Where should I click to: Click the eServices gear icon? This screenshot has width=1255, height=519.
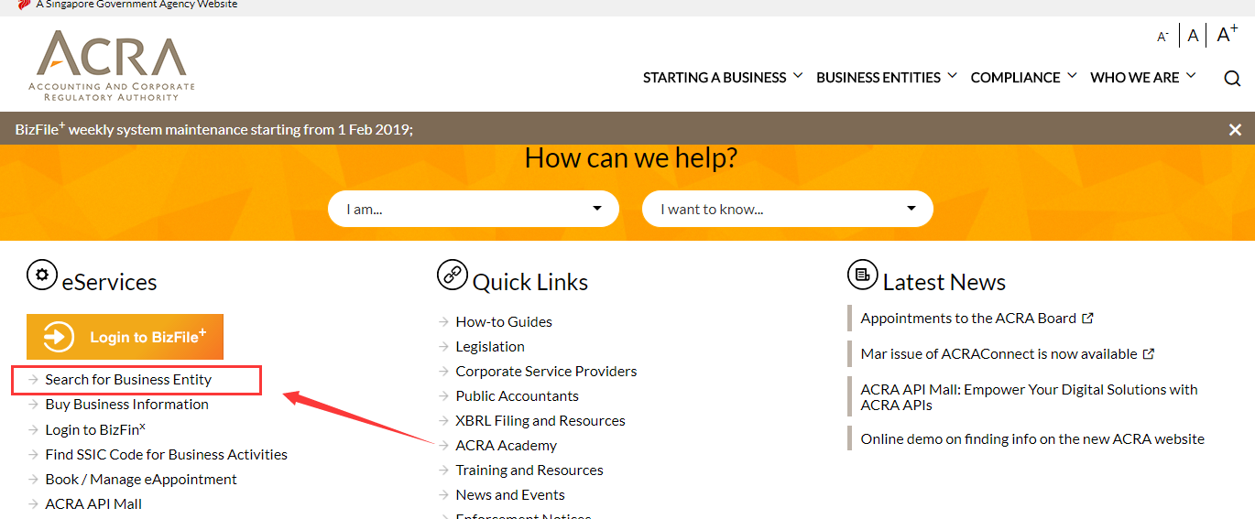[41, 275]
